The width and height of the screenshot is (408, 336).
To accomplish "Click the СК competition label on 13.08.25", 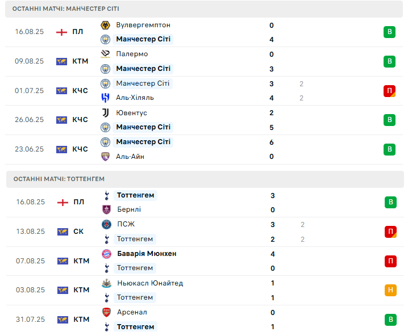I will coord(78,232).
